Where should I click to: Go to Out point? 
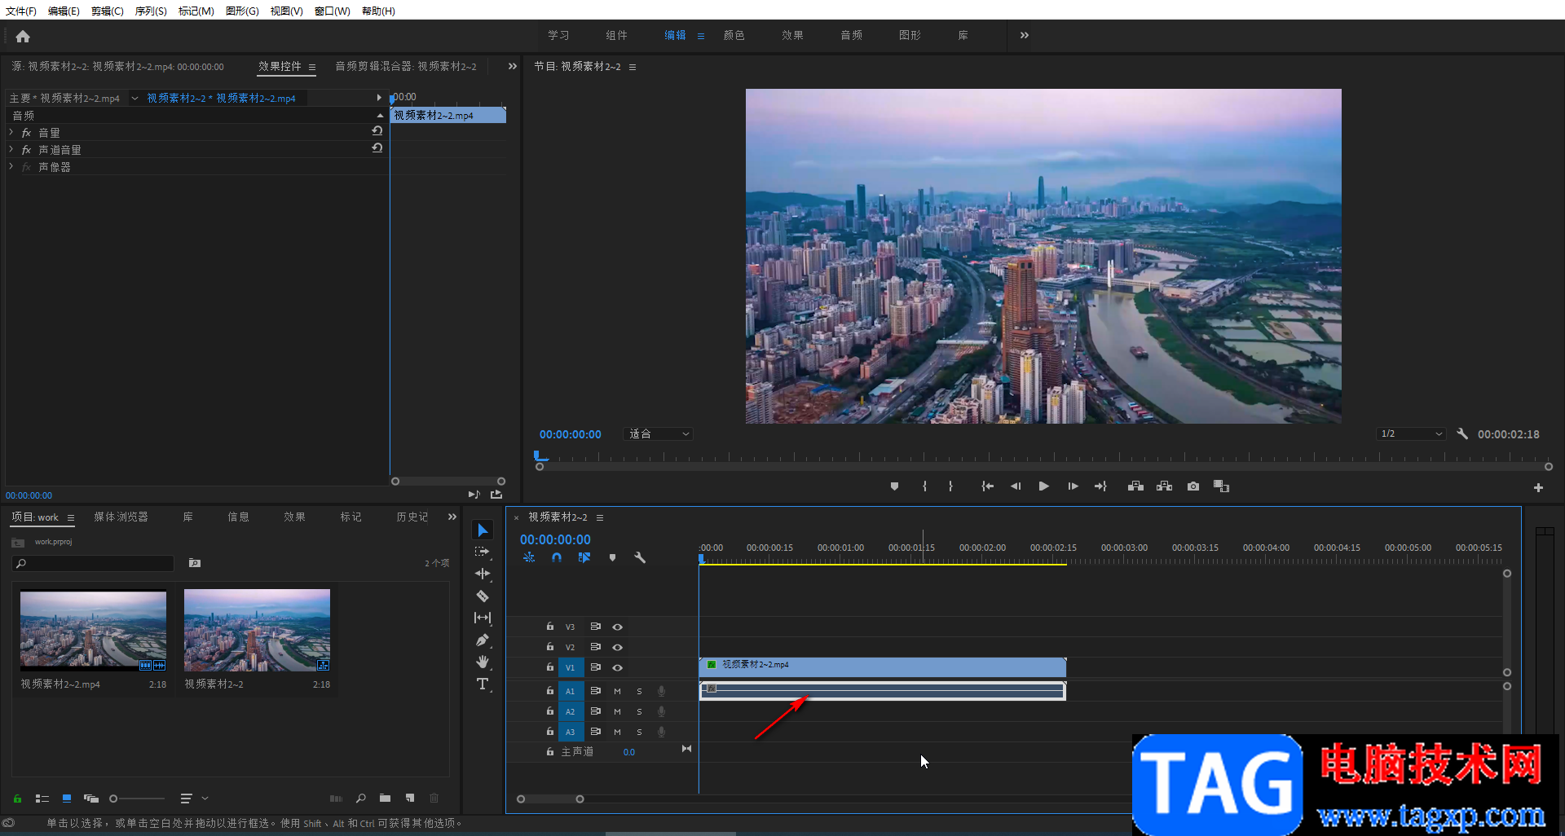pyautogui.click(x=1100, y=486)
